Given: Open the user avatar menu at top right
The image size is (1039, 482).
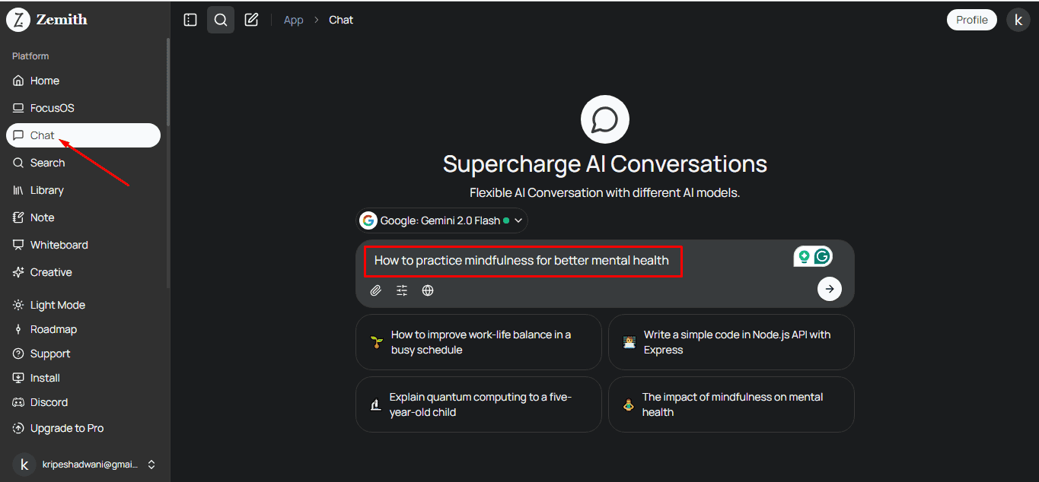Looking at the screenshot, I should tap(1018, 20).
